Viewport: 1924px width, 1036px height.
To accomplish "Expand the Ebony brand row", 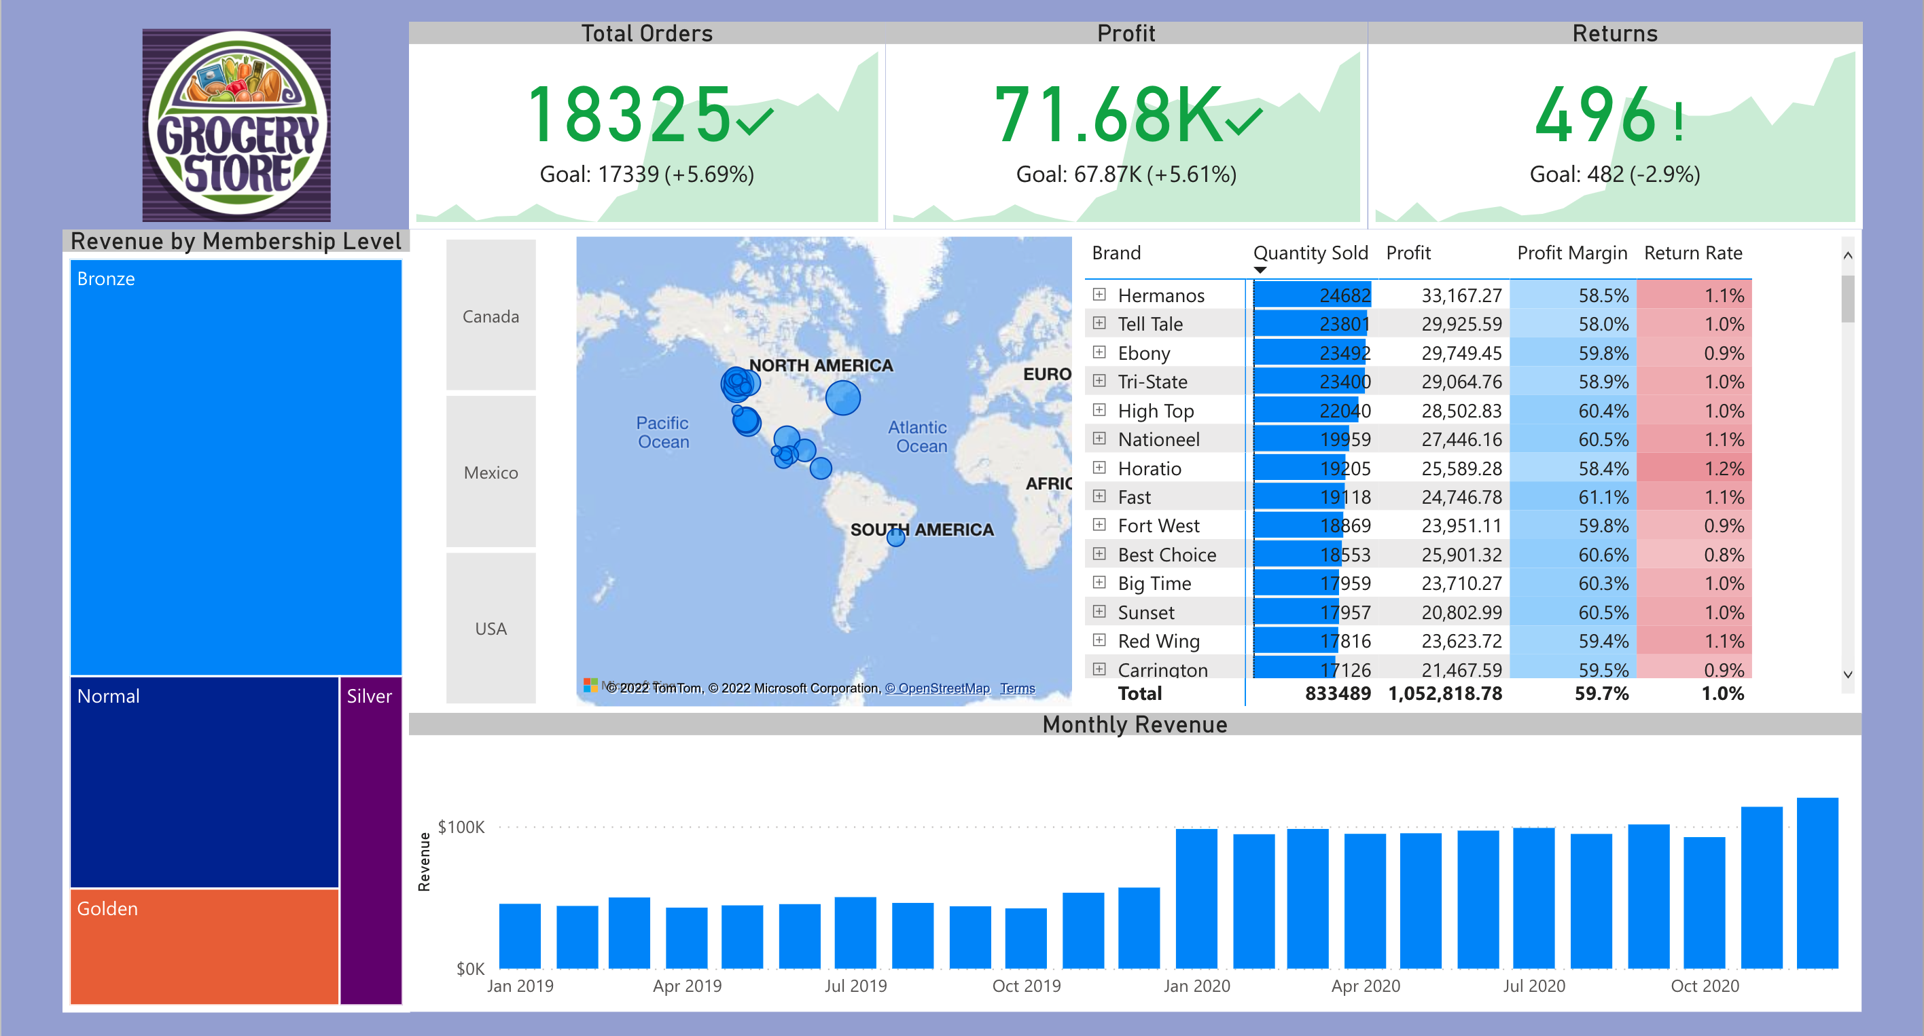I will point(1099,352).
